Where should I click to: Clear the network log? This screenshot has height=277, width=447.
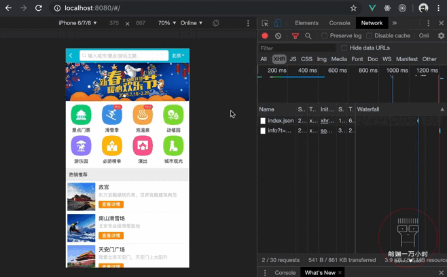(279, 35)
